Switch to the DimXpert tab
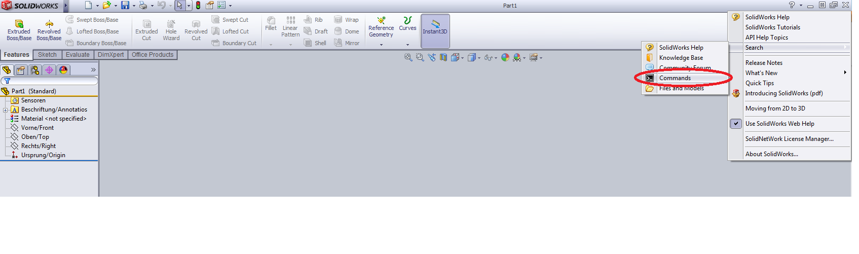The image size is (859, 254). click(110, 55)
